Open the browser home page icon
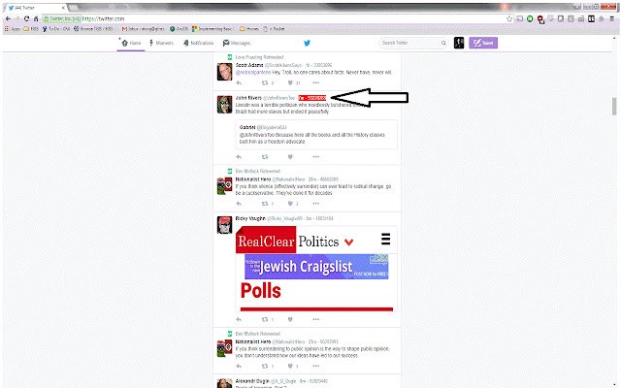Image resolution: width=621 pixels, height=388 pixels. 36,18
